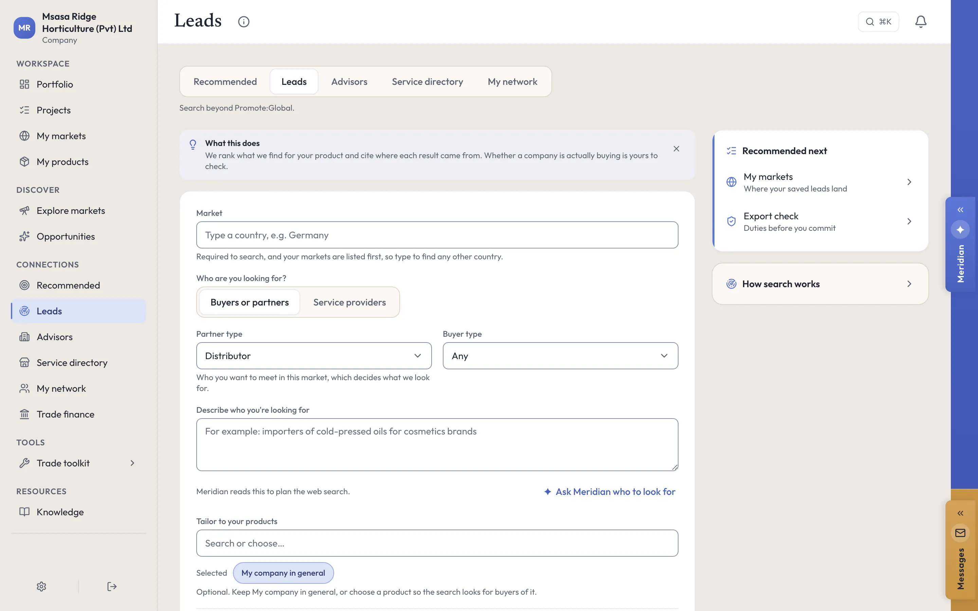Expand the Meridian side panel chevrons
Screen dimensions: 978x611
point(960,210)
